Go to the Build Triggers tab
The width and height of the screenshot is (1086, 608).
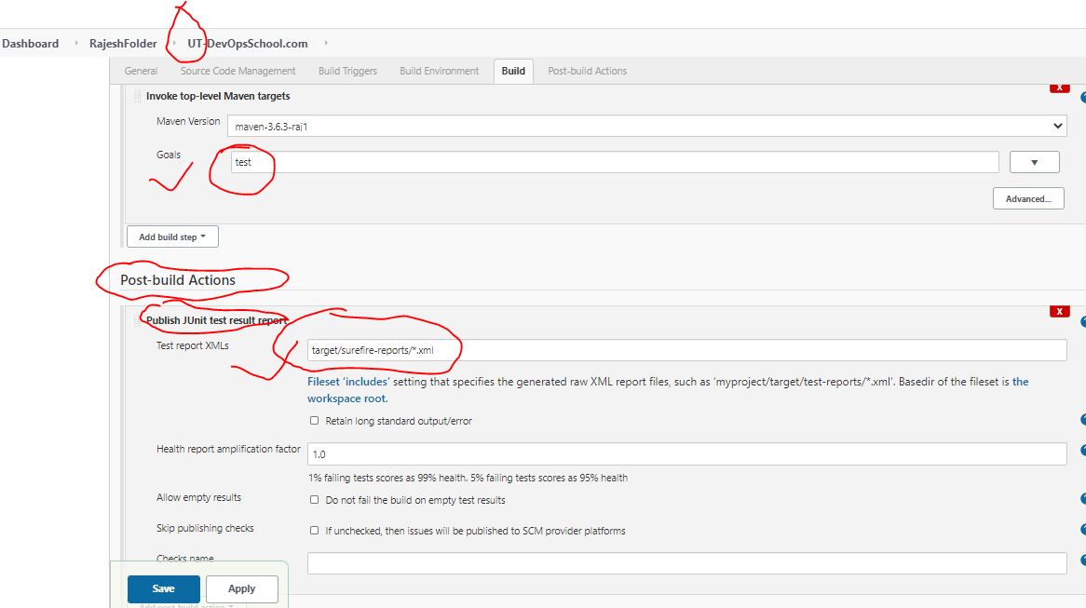[x=347, y=71]
